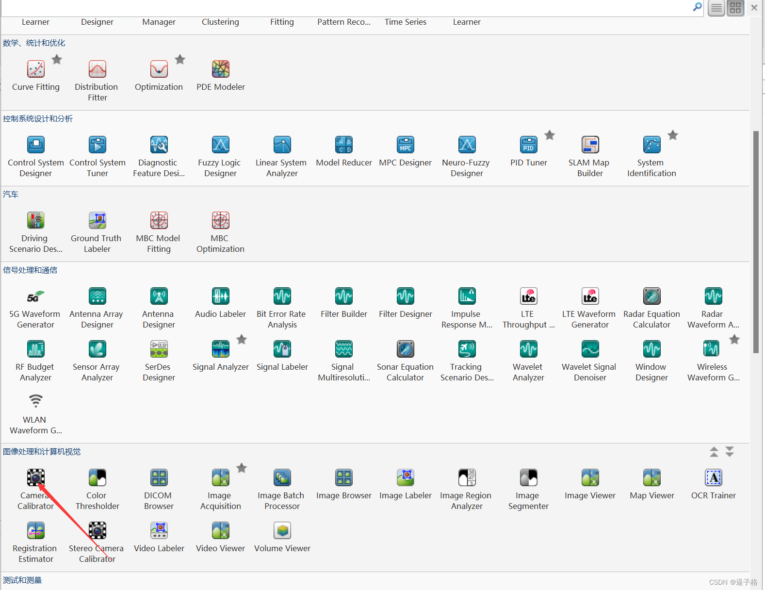Open the Signal Analyzer app
The image size is (765, 590).
[x=221, y=349]
